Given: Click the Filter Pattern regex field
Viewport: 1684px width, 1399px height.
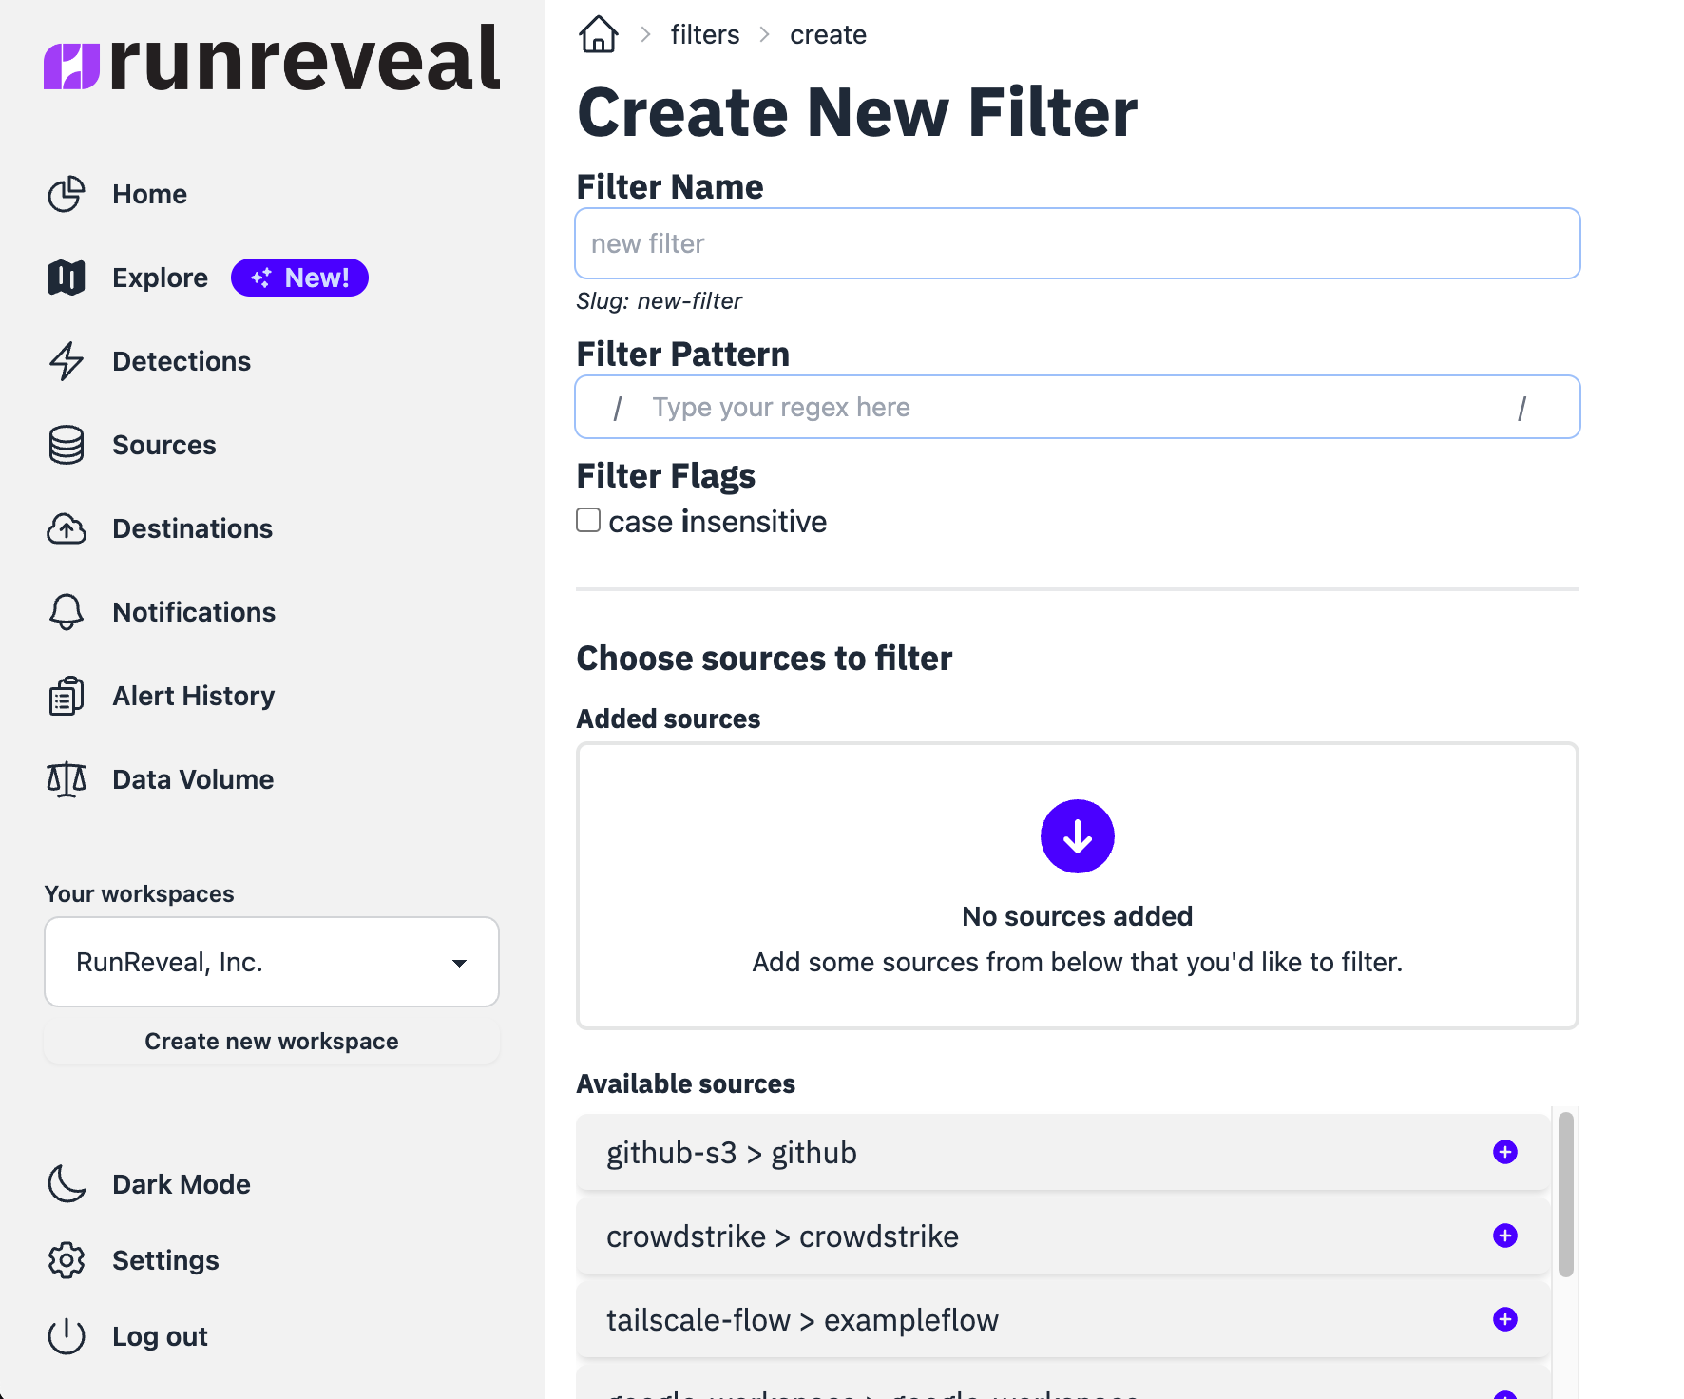Looking at the screenshot, I should pos(1069,408).
